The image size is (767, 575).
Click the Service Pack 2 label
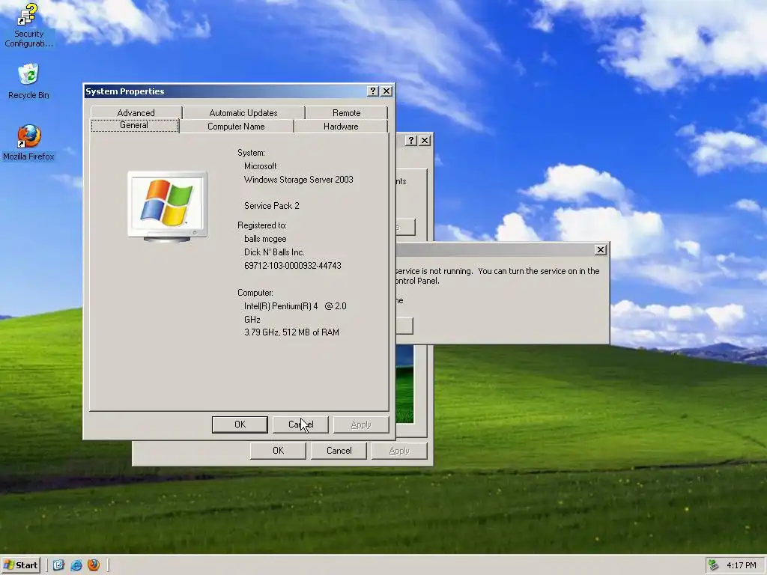tap(271, 206)
